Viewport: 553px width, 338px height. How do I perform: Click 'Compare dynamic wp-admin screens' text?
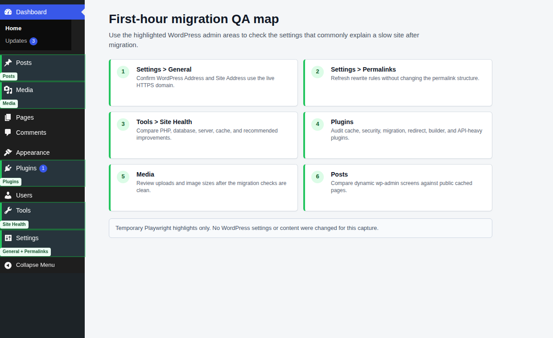(x=401, y=187)
